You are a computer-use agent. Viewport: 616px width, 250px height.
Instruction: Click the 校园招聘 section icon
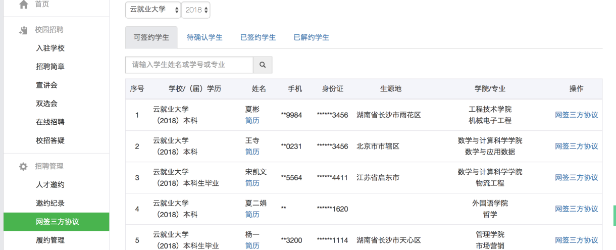(x=23, y=30)
